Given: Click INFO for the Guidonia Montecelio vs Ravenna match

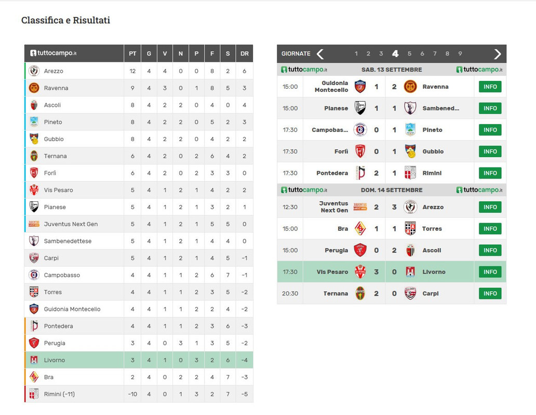Looking at the screenshot, I should tap(490, 87).
